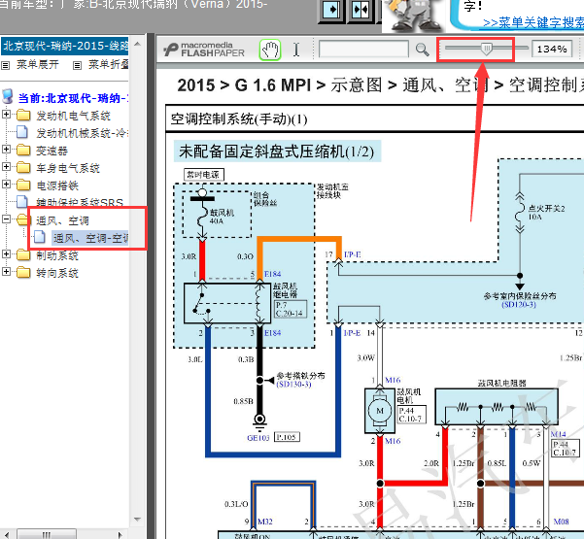Open the 菜单关键字搜索 link
Viewport: 584px width, 539px height.
click(x=532, y=23)
